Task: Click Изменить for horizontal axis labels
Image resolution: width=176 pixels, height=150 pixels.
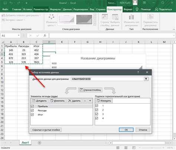Action: 104,101
